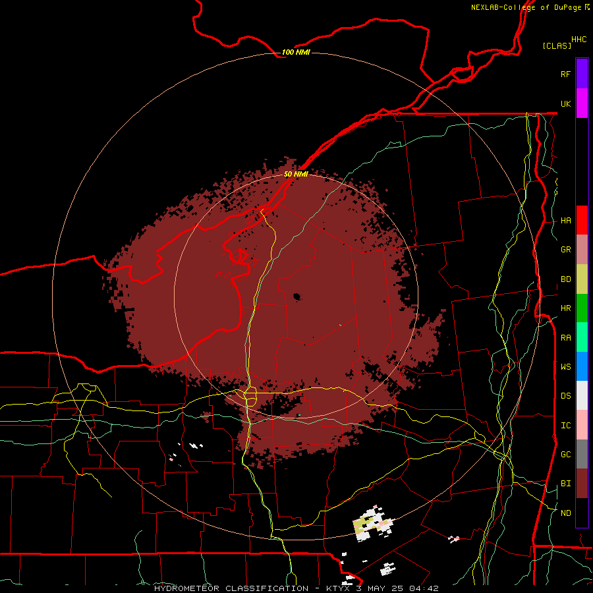Click the HR green legend swatch
Image resolution: width=593 pixels, height=593 pixels.
tap(582, 308)
